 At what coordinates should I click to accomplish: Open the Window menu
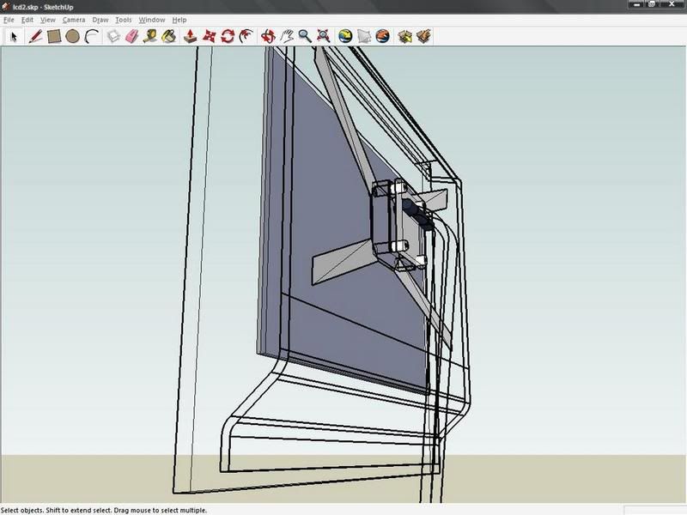click(x=151, y=19)
